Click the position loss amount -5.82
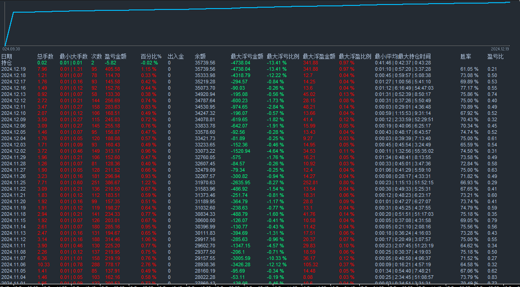The height and width of the screenshot is (287, 520). pyautogui.click(x=110, y=63)
